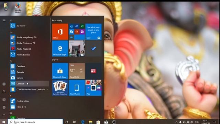Open Cortana from the taskbar
Image resolution: width=220 pixels, height=124 pixels.
click(67, 122)
